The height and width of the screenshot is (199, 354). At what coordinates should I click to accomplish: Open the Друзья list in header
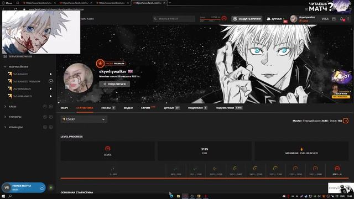point(274,19)
